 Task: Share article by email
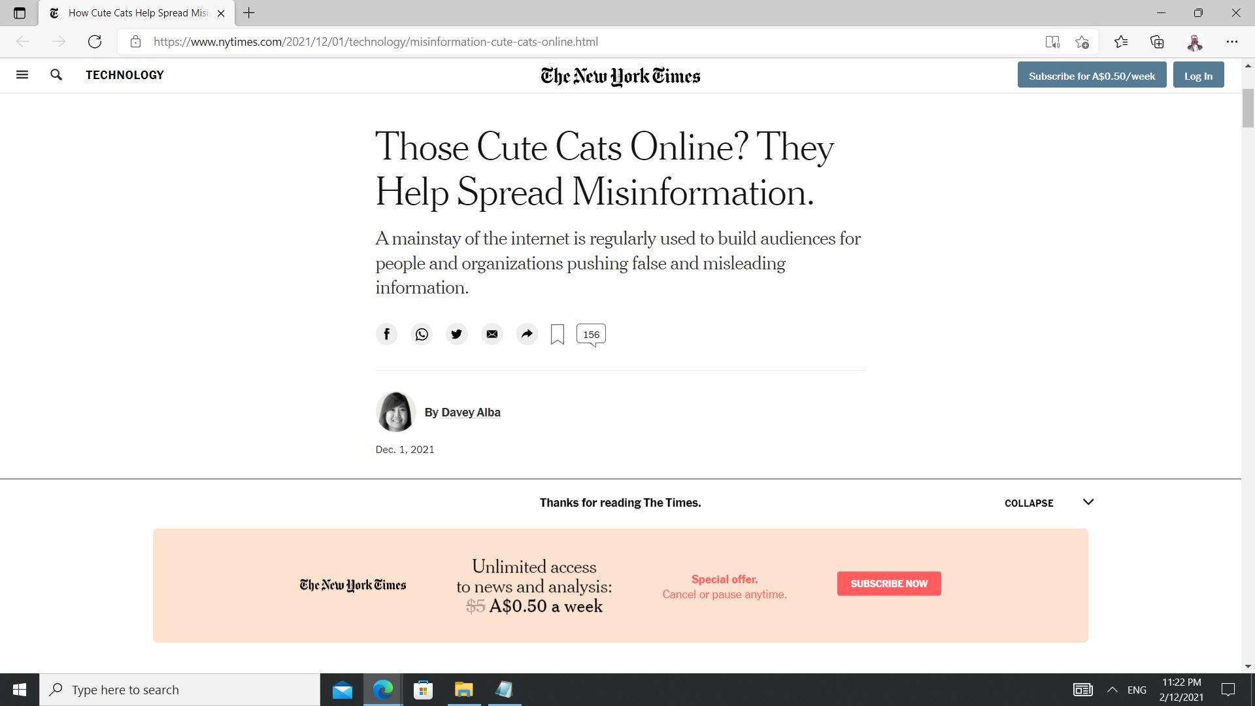492,334
